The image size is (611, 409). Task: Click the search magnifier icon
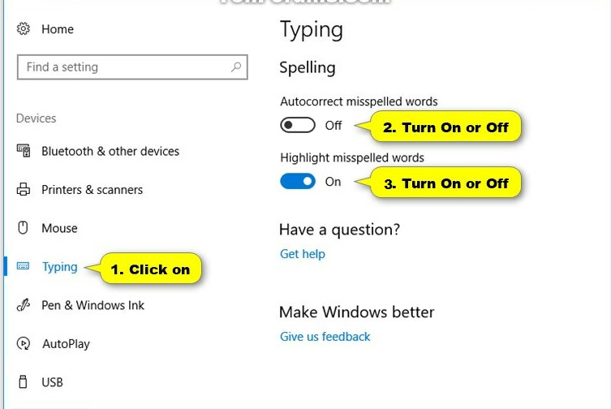coord(236,67)
